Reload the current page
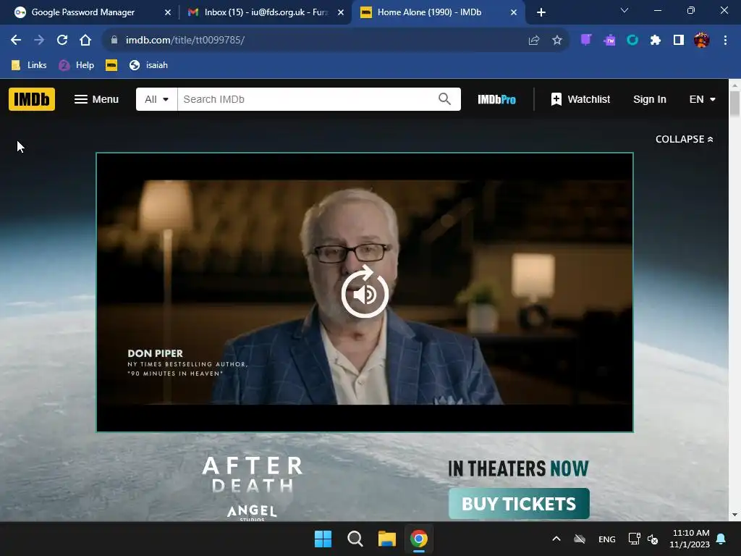 [62, 41]
